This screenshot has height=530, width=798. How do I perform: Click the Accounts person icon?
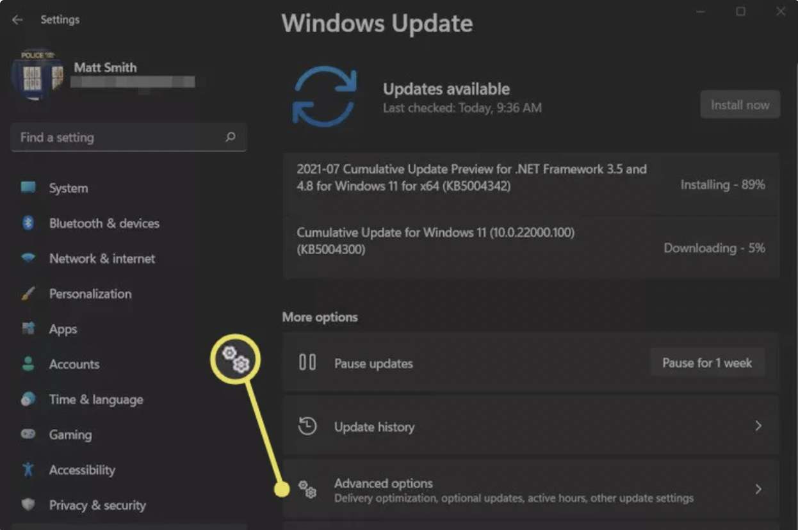(x=28, y=364)
